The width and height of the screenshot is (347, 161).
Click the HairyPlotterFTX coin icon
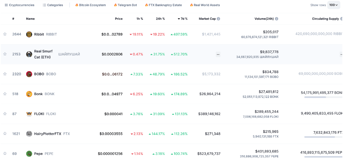(x=29, y=134)
